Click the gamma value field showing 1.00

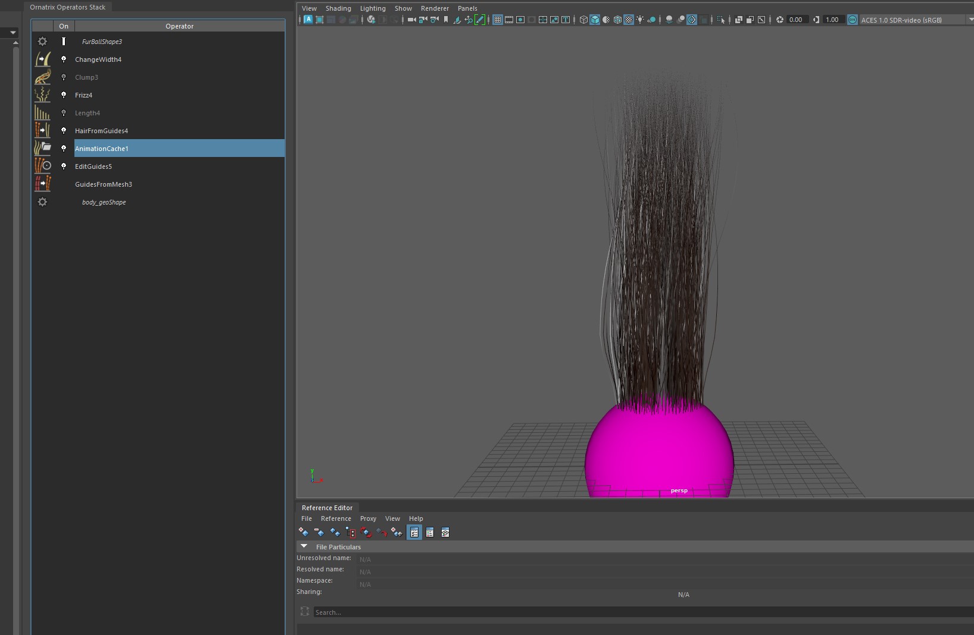click(832, 20)
